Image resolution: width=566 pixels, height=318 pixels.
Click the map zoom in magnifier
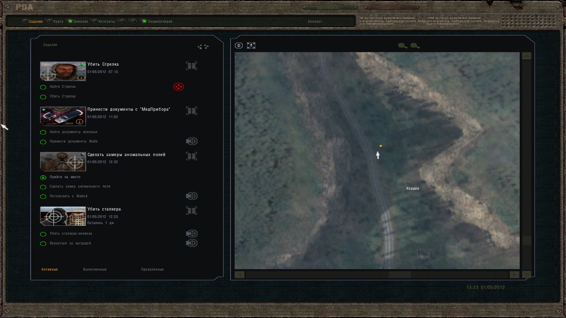402,46
